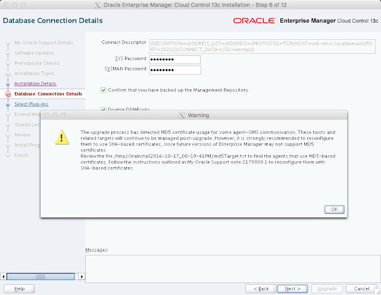Screen dimensions: 381x295
Task: Click the right arrow of the sidebar scrollbar
Action: coord(82,277)
